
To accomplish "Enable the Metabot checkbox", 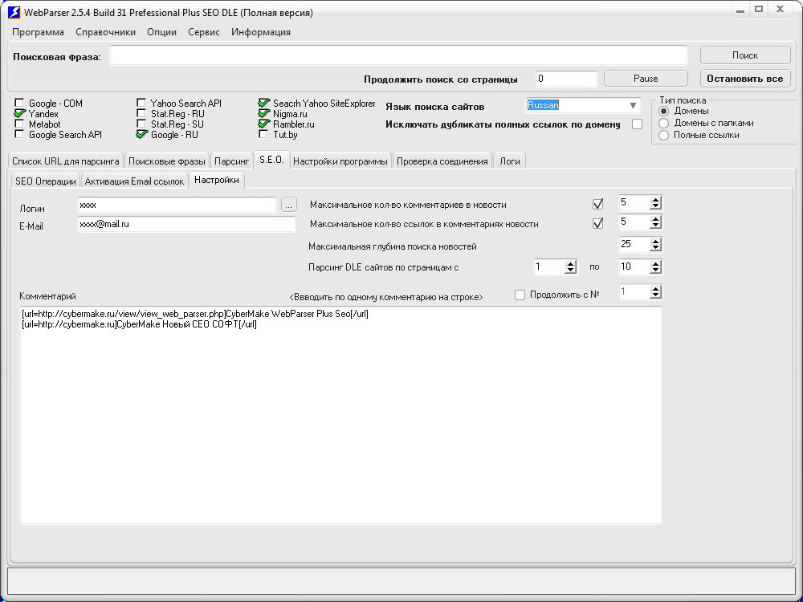I will [x=19, y=124].
